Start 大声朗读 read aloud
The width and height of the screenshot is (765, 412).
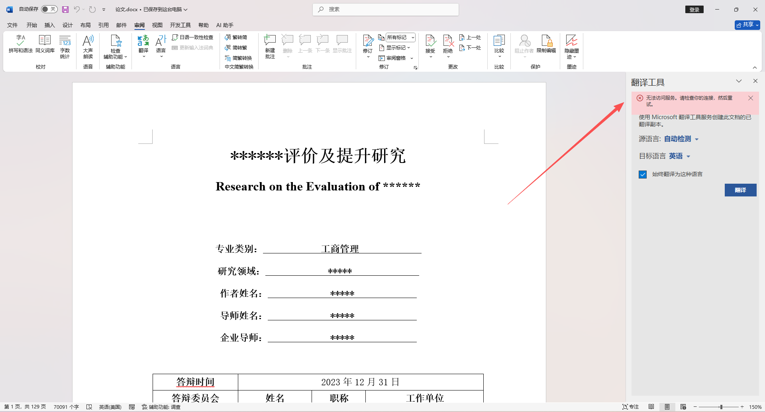click(88, 47)
